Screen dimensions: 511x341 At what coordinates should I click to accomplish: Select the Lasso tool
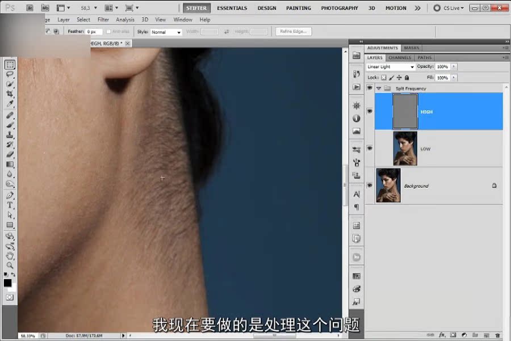click(x=10, y=74)
